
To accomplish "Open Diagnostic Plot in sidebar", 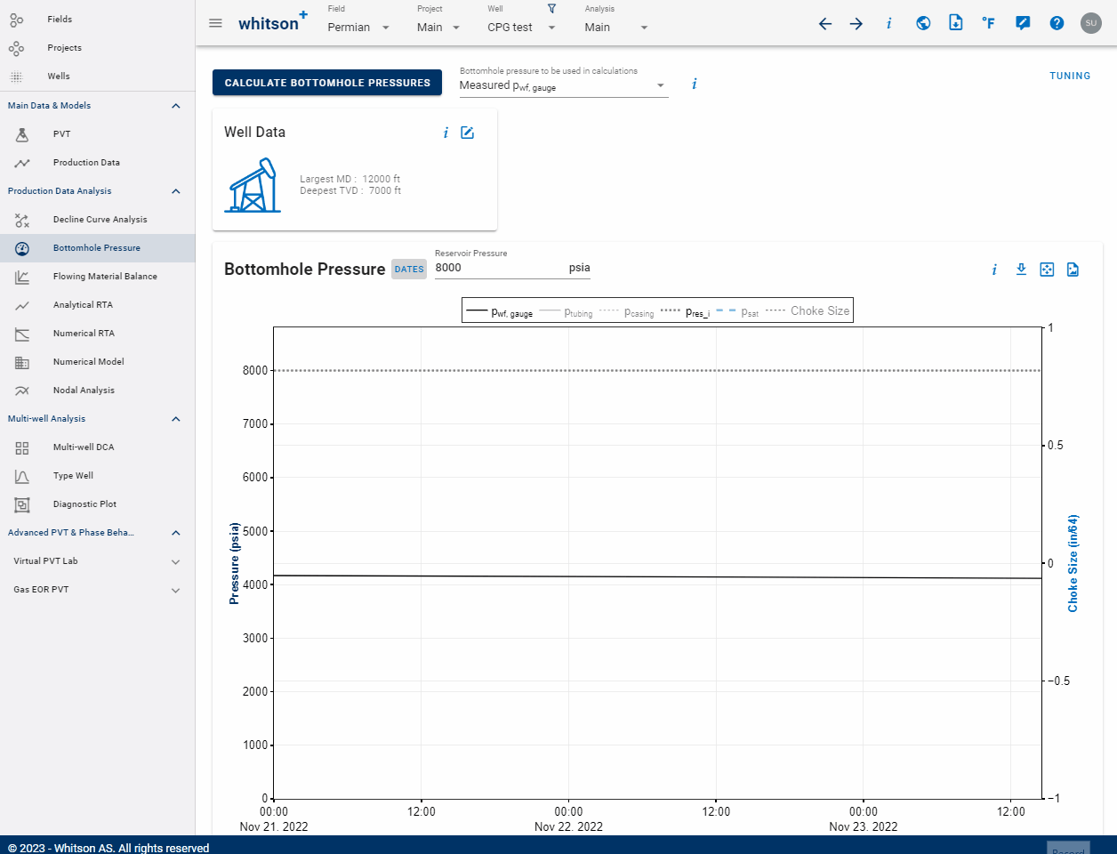I will (97, 504).
